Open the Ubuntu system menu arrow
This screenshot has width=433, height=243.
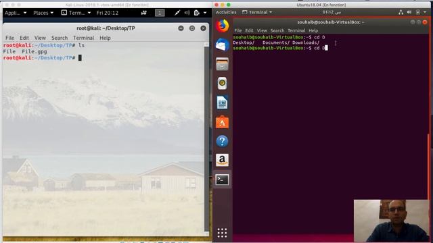point(425,12)
